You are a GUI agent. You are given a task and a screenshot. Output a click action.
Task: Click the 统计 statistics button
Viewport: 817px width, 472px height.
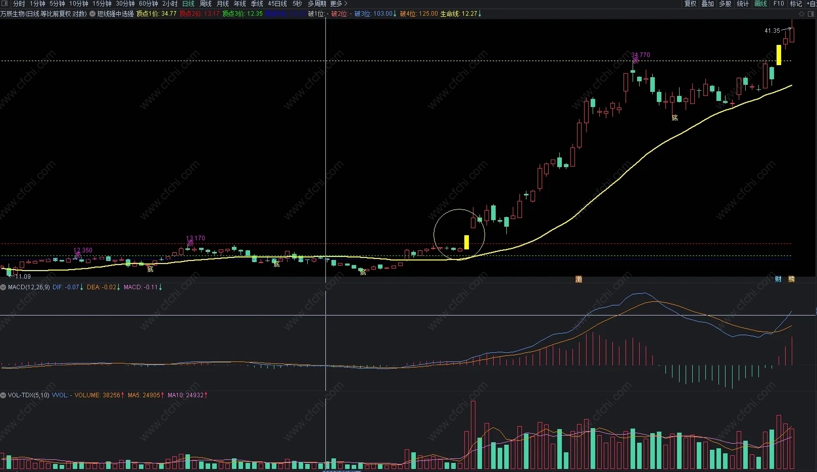pos(743,4)
